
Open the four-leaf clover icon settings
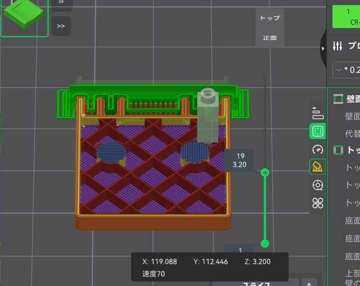pyautogui.click(x=317, y=202)
